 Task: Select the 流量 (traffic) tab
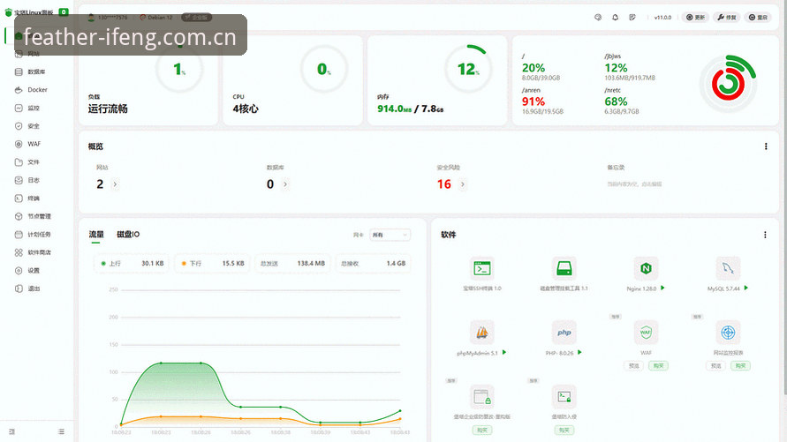[96, 234]
